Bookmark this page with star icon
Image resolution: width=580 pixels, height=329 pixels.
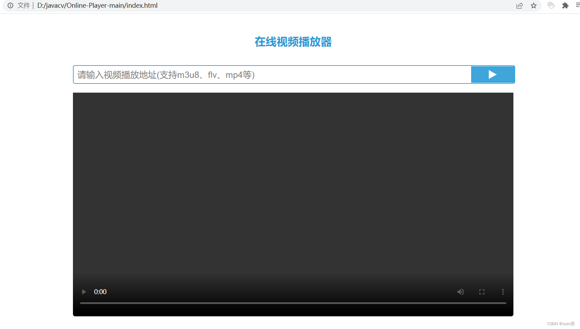click(x=533, y=6)
